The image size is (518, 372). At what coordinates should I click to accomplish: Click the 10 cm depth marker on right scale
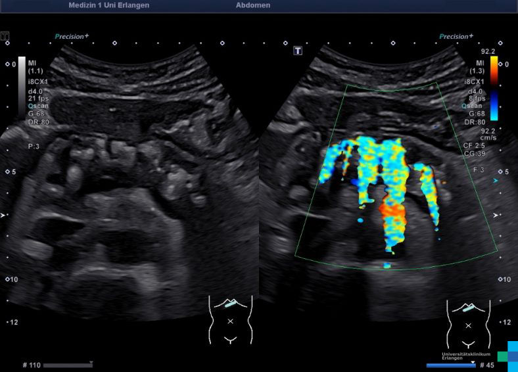(x=506, y=279)
